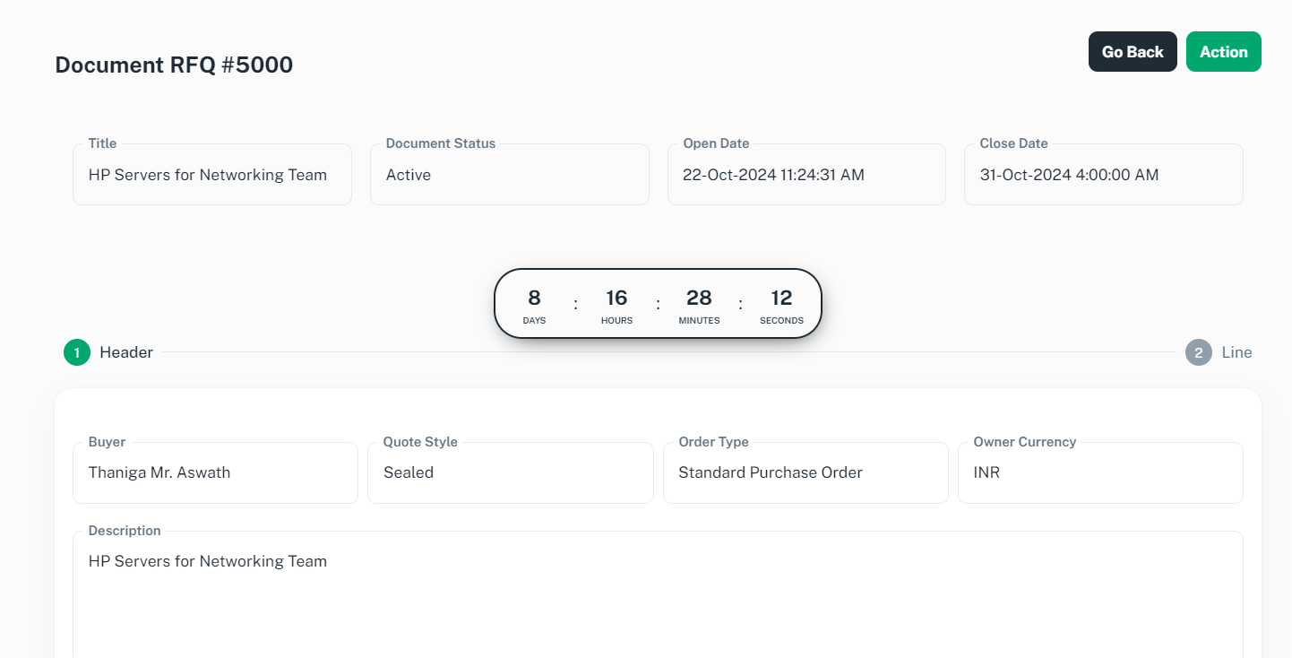This screenshot has width=1292, height=658.
Task: Click the Document Status field showing Active
Action: coord(509,175)
